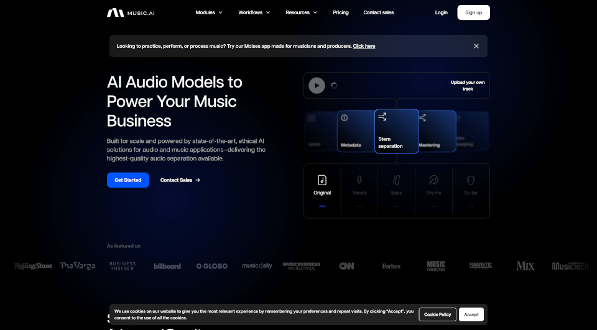The height and width of the screenshot is (330, 597).
Task: Expand the Modules dropdown chevron
Action: click(220, 12)
